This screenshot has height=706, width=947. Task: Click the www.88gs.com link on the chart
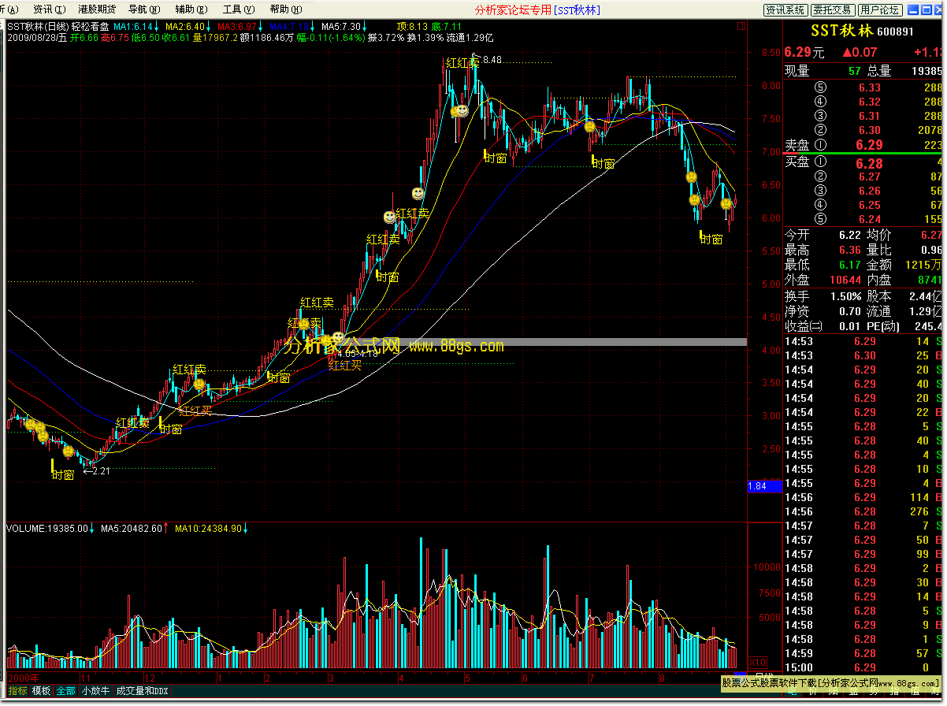pyautogui.click(x=457, y=345)
